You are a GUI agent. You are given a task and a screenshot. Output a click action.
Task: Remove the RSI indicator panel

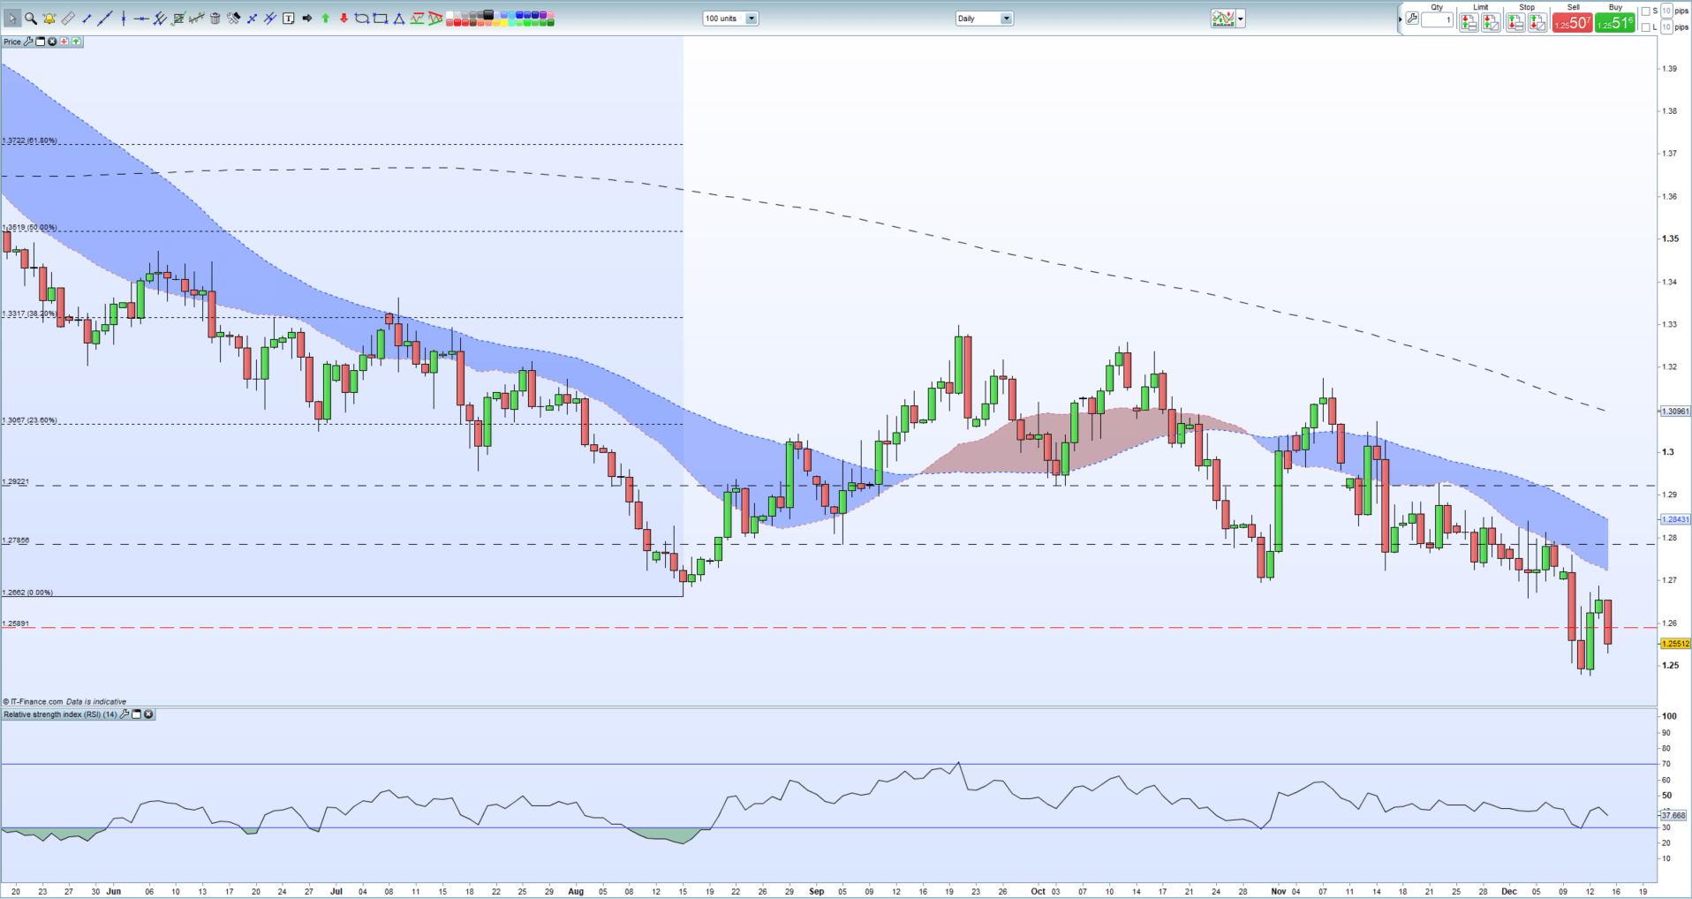148,714
